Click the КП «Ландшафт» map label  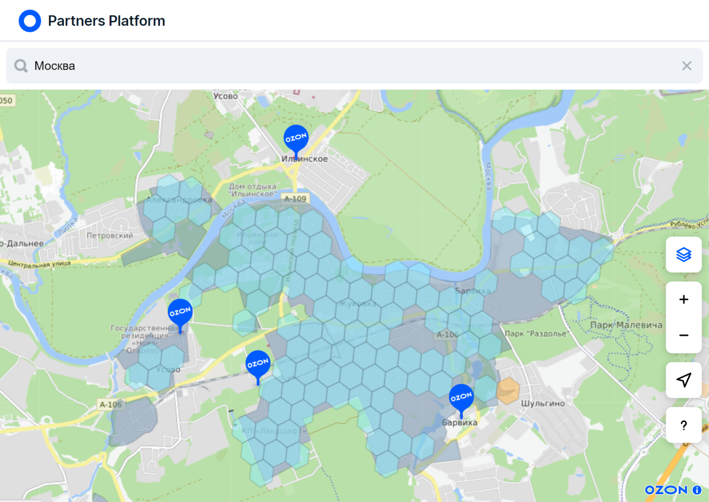tap(274, 431)
